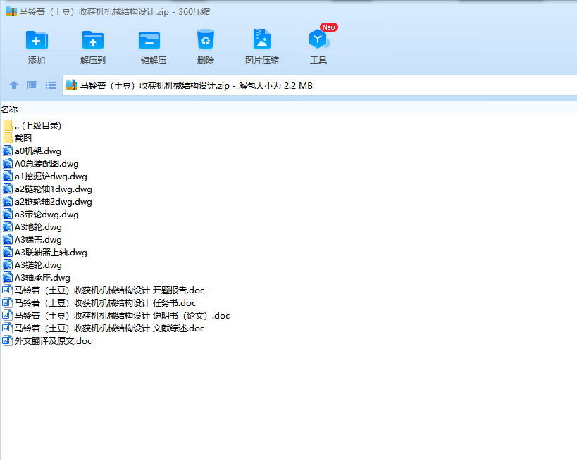Click the folder icon of 上级目录 row

tap(8, 126)
